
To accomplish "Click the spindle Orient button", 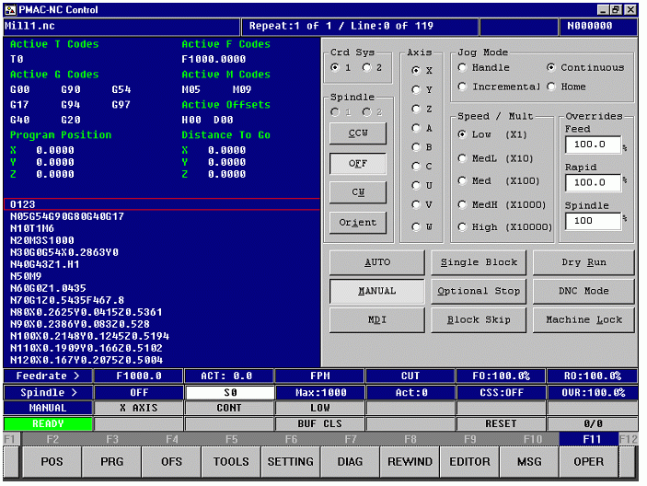I will click(358, 223).
